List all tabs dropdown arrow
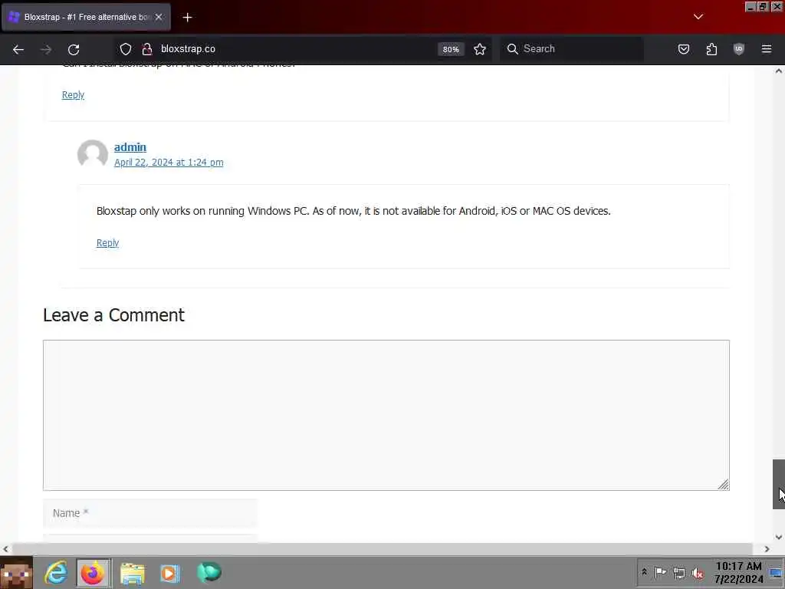Screen dimensions: 785x589 698,17
